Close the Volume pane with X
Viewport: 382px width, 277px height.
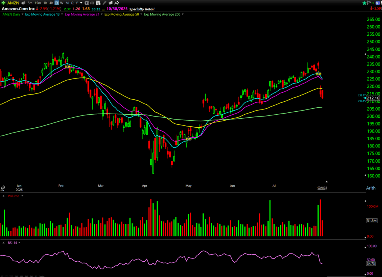3,196
